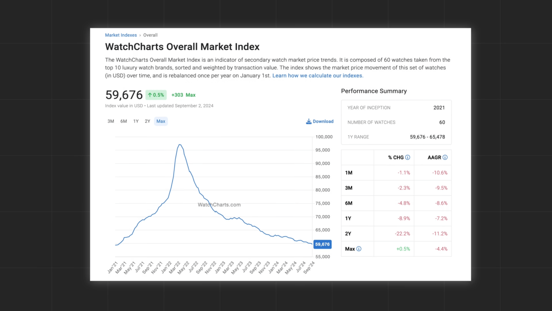This screenshot has height=311, width=552.
Task: Select the 6M time range tab
Action: [x=124, y=122]
